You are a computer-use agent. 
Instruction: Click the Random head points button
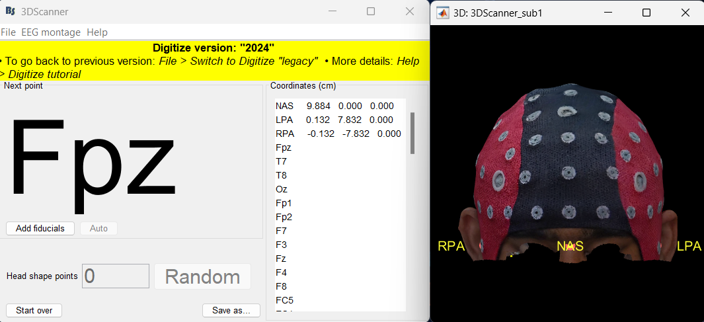coord(202,276)
